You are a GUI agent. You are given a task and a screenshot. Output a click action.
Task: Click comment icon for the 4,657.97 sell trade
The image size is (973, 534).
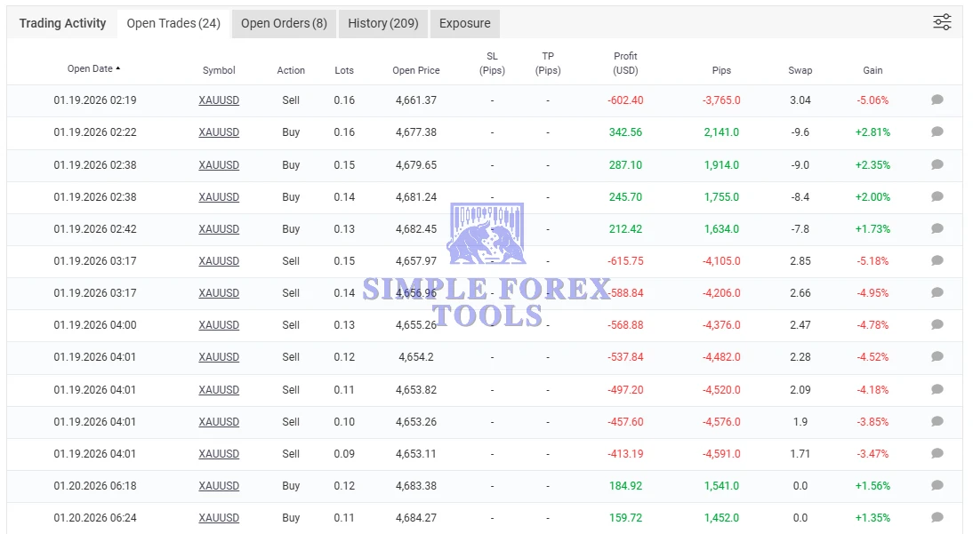point(937,260)
